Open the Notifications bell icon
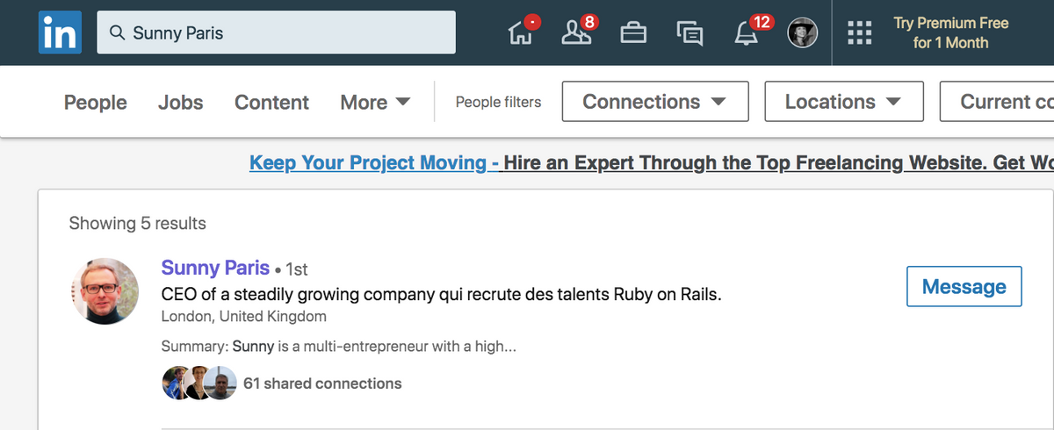 pos(746,33)
